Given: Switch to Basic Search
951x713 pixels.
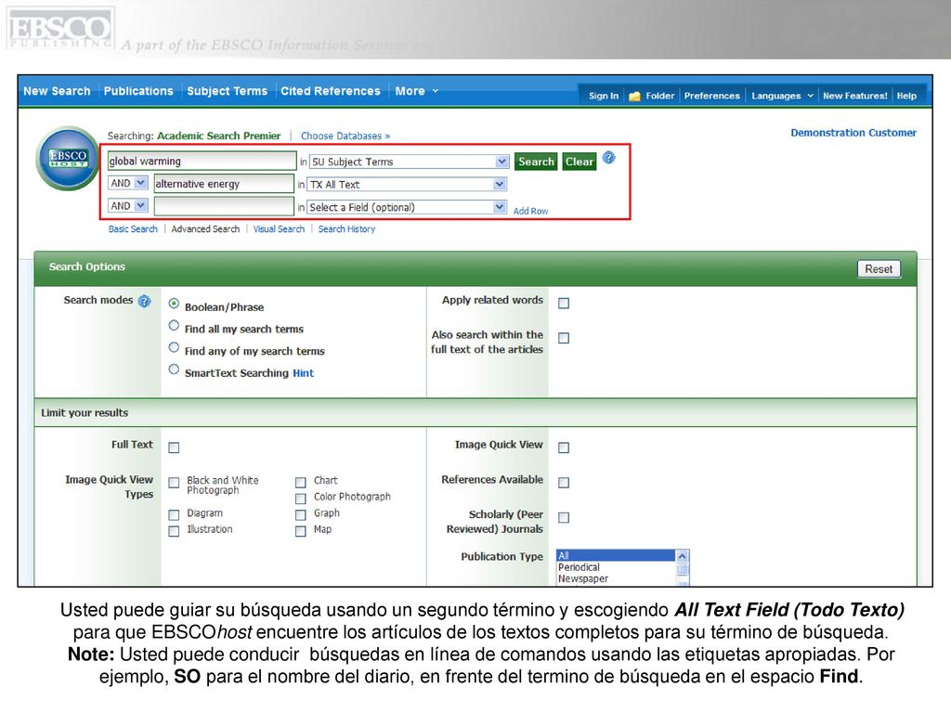Looking at the screenshot, I should click(x=133, y=229).
